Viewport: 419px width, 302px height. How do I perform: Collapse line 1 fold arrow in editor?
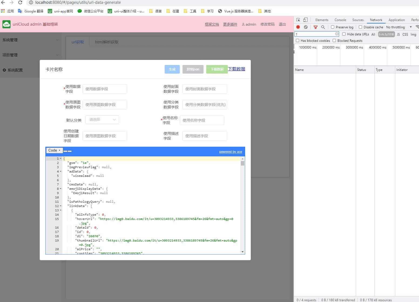click(60, 159)
